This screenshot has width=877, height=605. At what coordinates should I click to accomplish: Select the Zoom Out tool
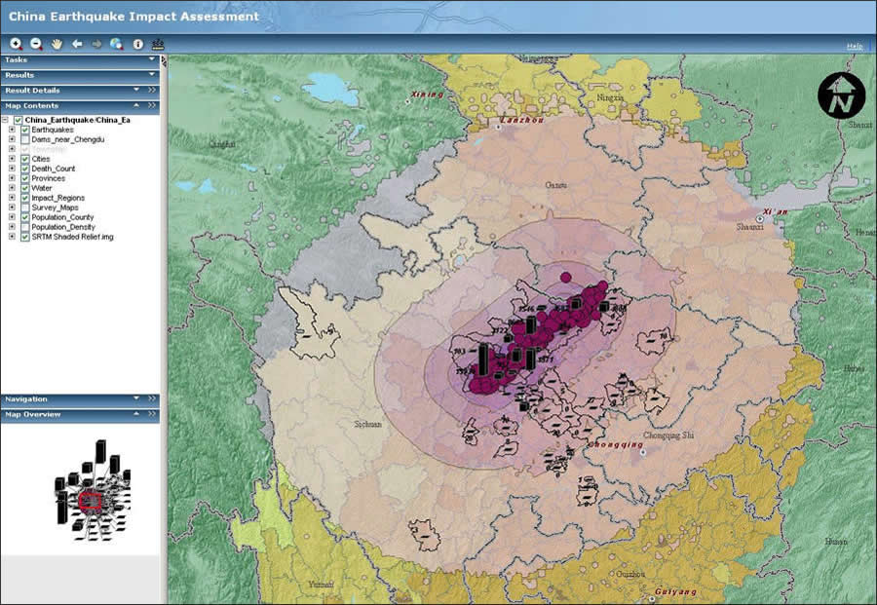pyautogui.click(x=36, y=44)
